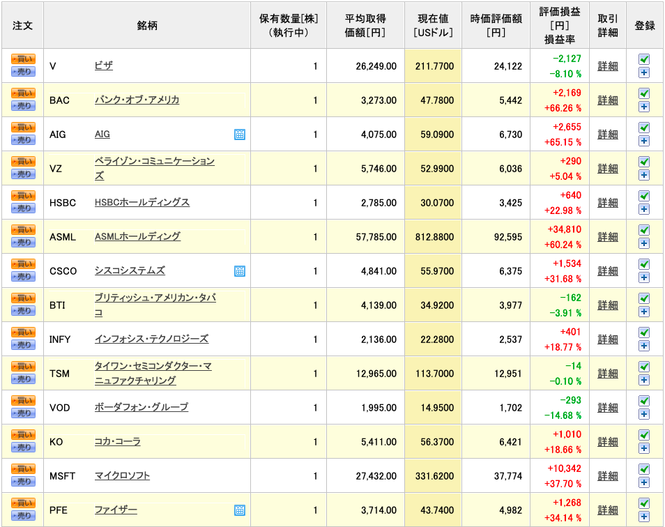
Task: Click the green check icon for INFY row
Action: pos(644,333)
